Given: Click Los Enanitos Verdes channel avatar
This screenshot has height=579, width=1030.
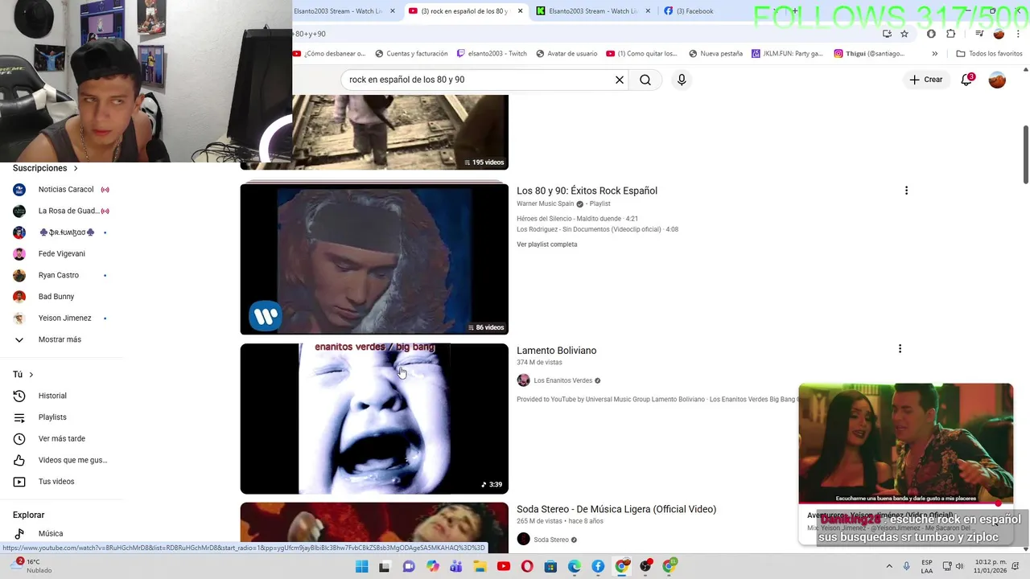Looking at the screenshot, I should point(523,380).
